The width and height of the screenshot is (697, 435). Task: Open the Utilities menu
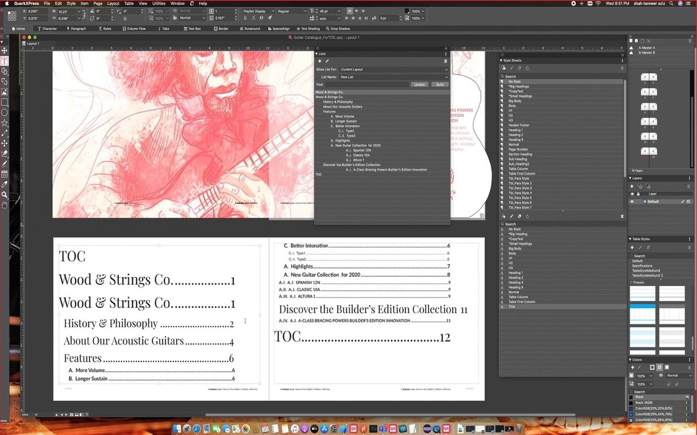point(159,3)
